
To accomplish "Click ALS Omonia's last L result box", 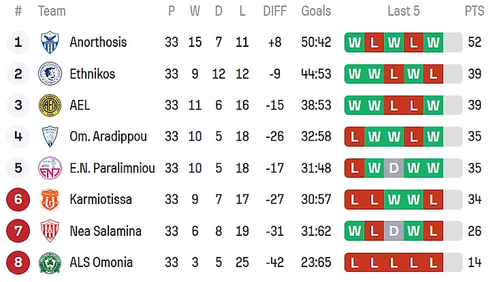I will [433, 262].
